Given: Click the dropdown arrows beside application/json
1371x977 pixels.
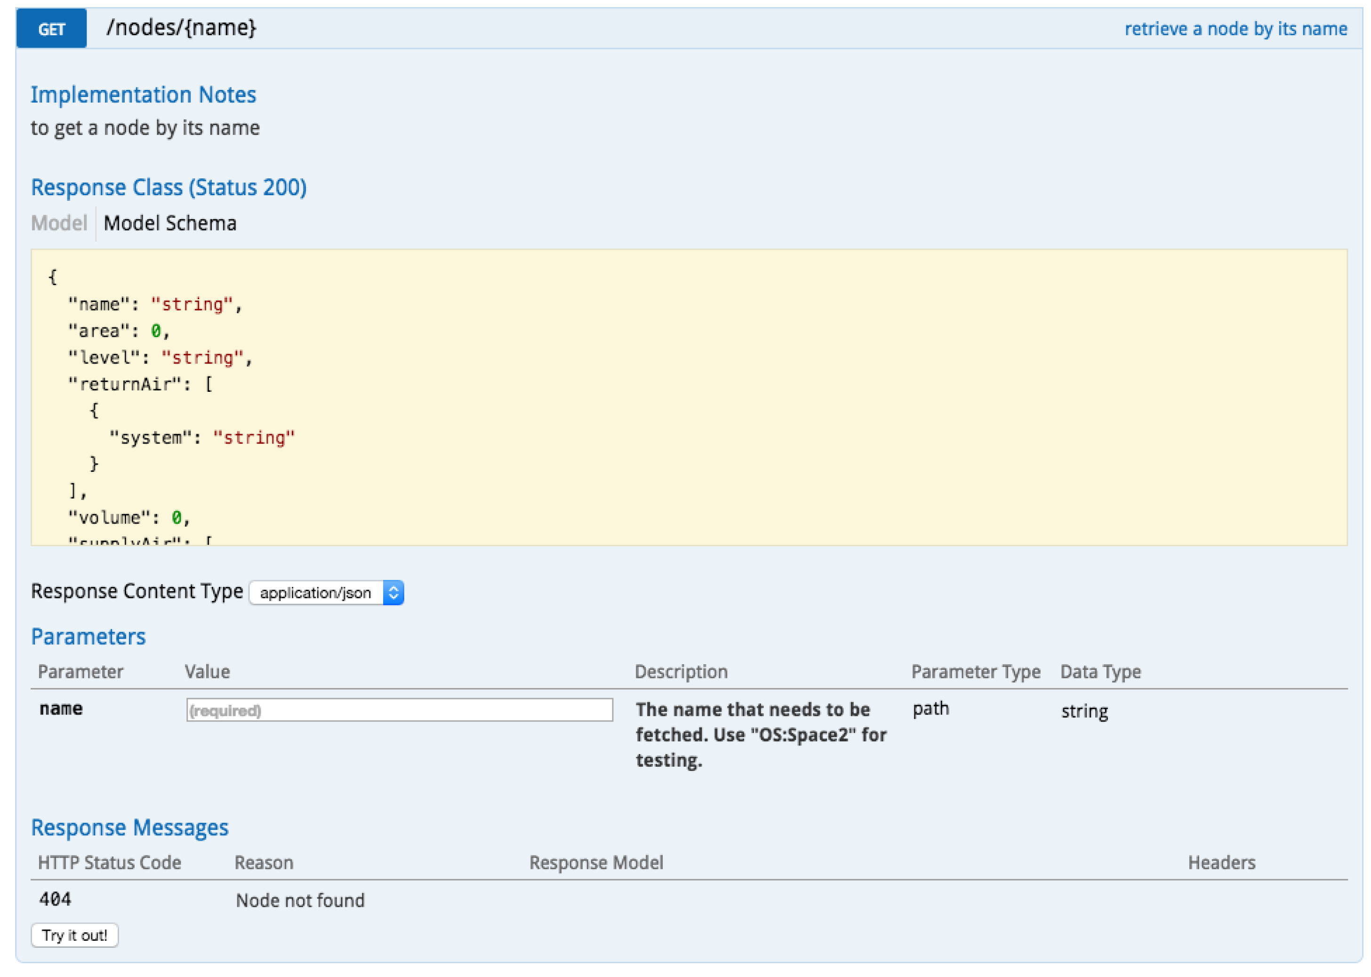Looking at the screenshot, I should [393, 593].
